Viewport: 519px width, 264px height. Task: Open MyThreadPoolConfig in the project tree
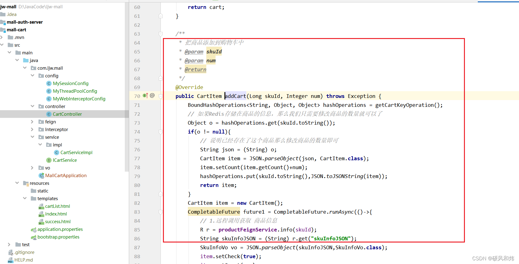pos(75,91)
